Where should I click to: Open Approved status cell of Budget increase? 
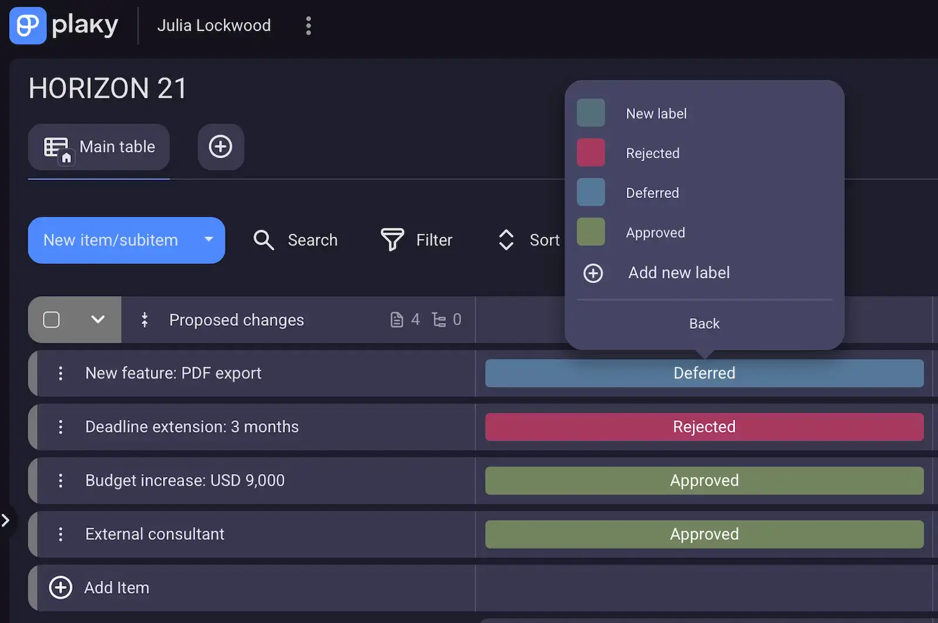(x=704, y=481)
